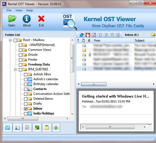Tick the Drizzle folder checkbox
The height and width of the screenshot is (143, 156).
point(20,55)
